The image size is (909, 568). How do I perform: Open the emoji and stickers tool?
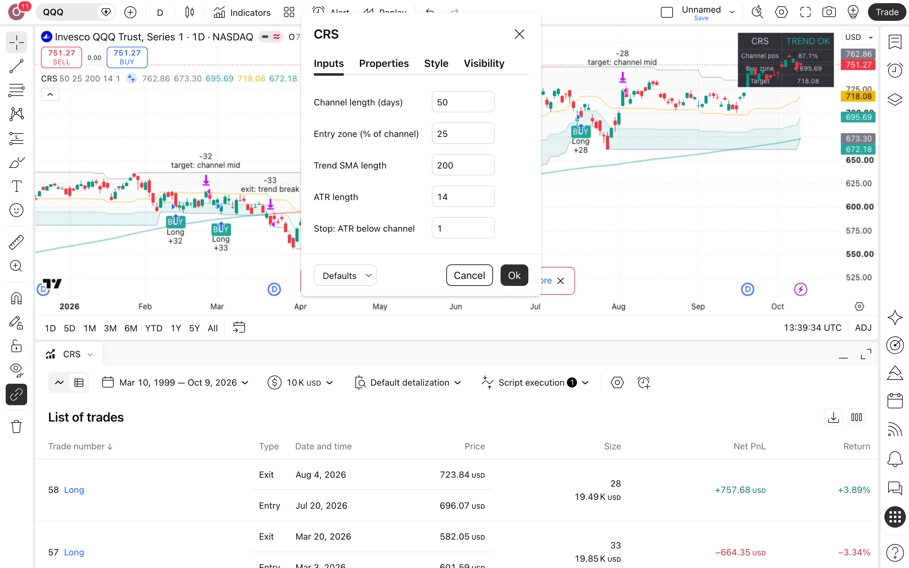16,210
